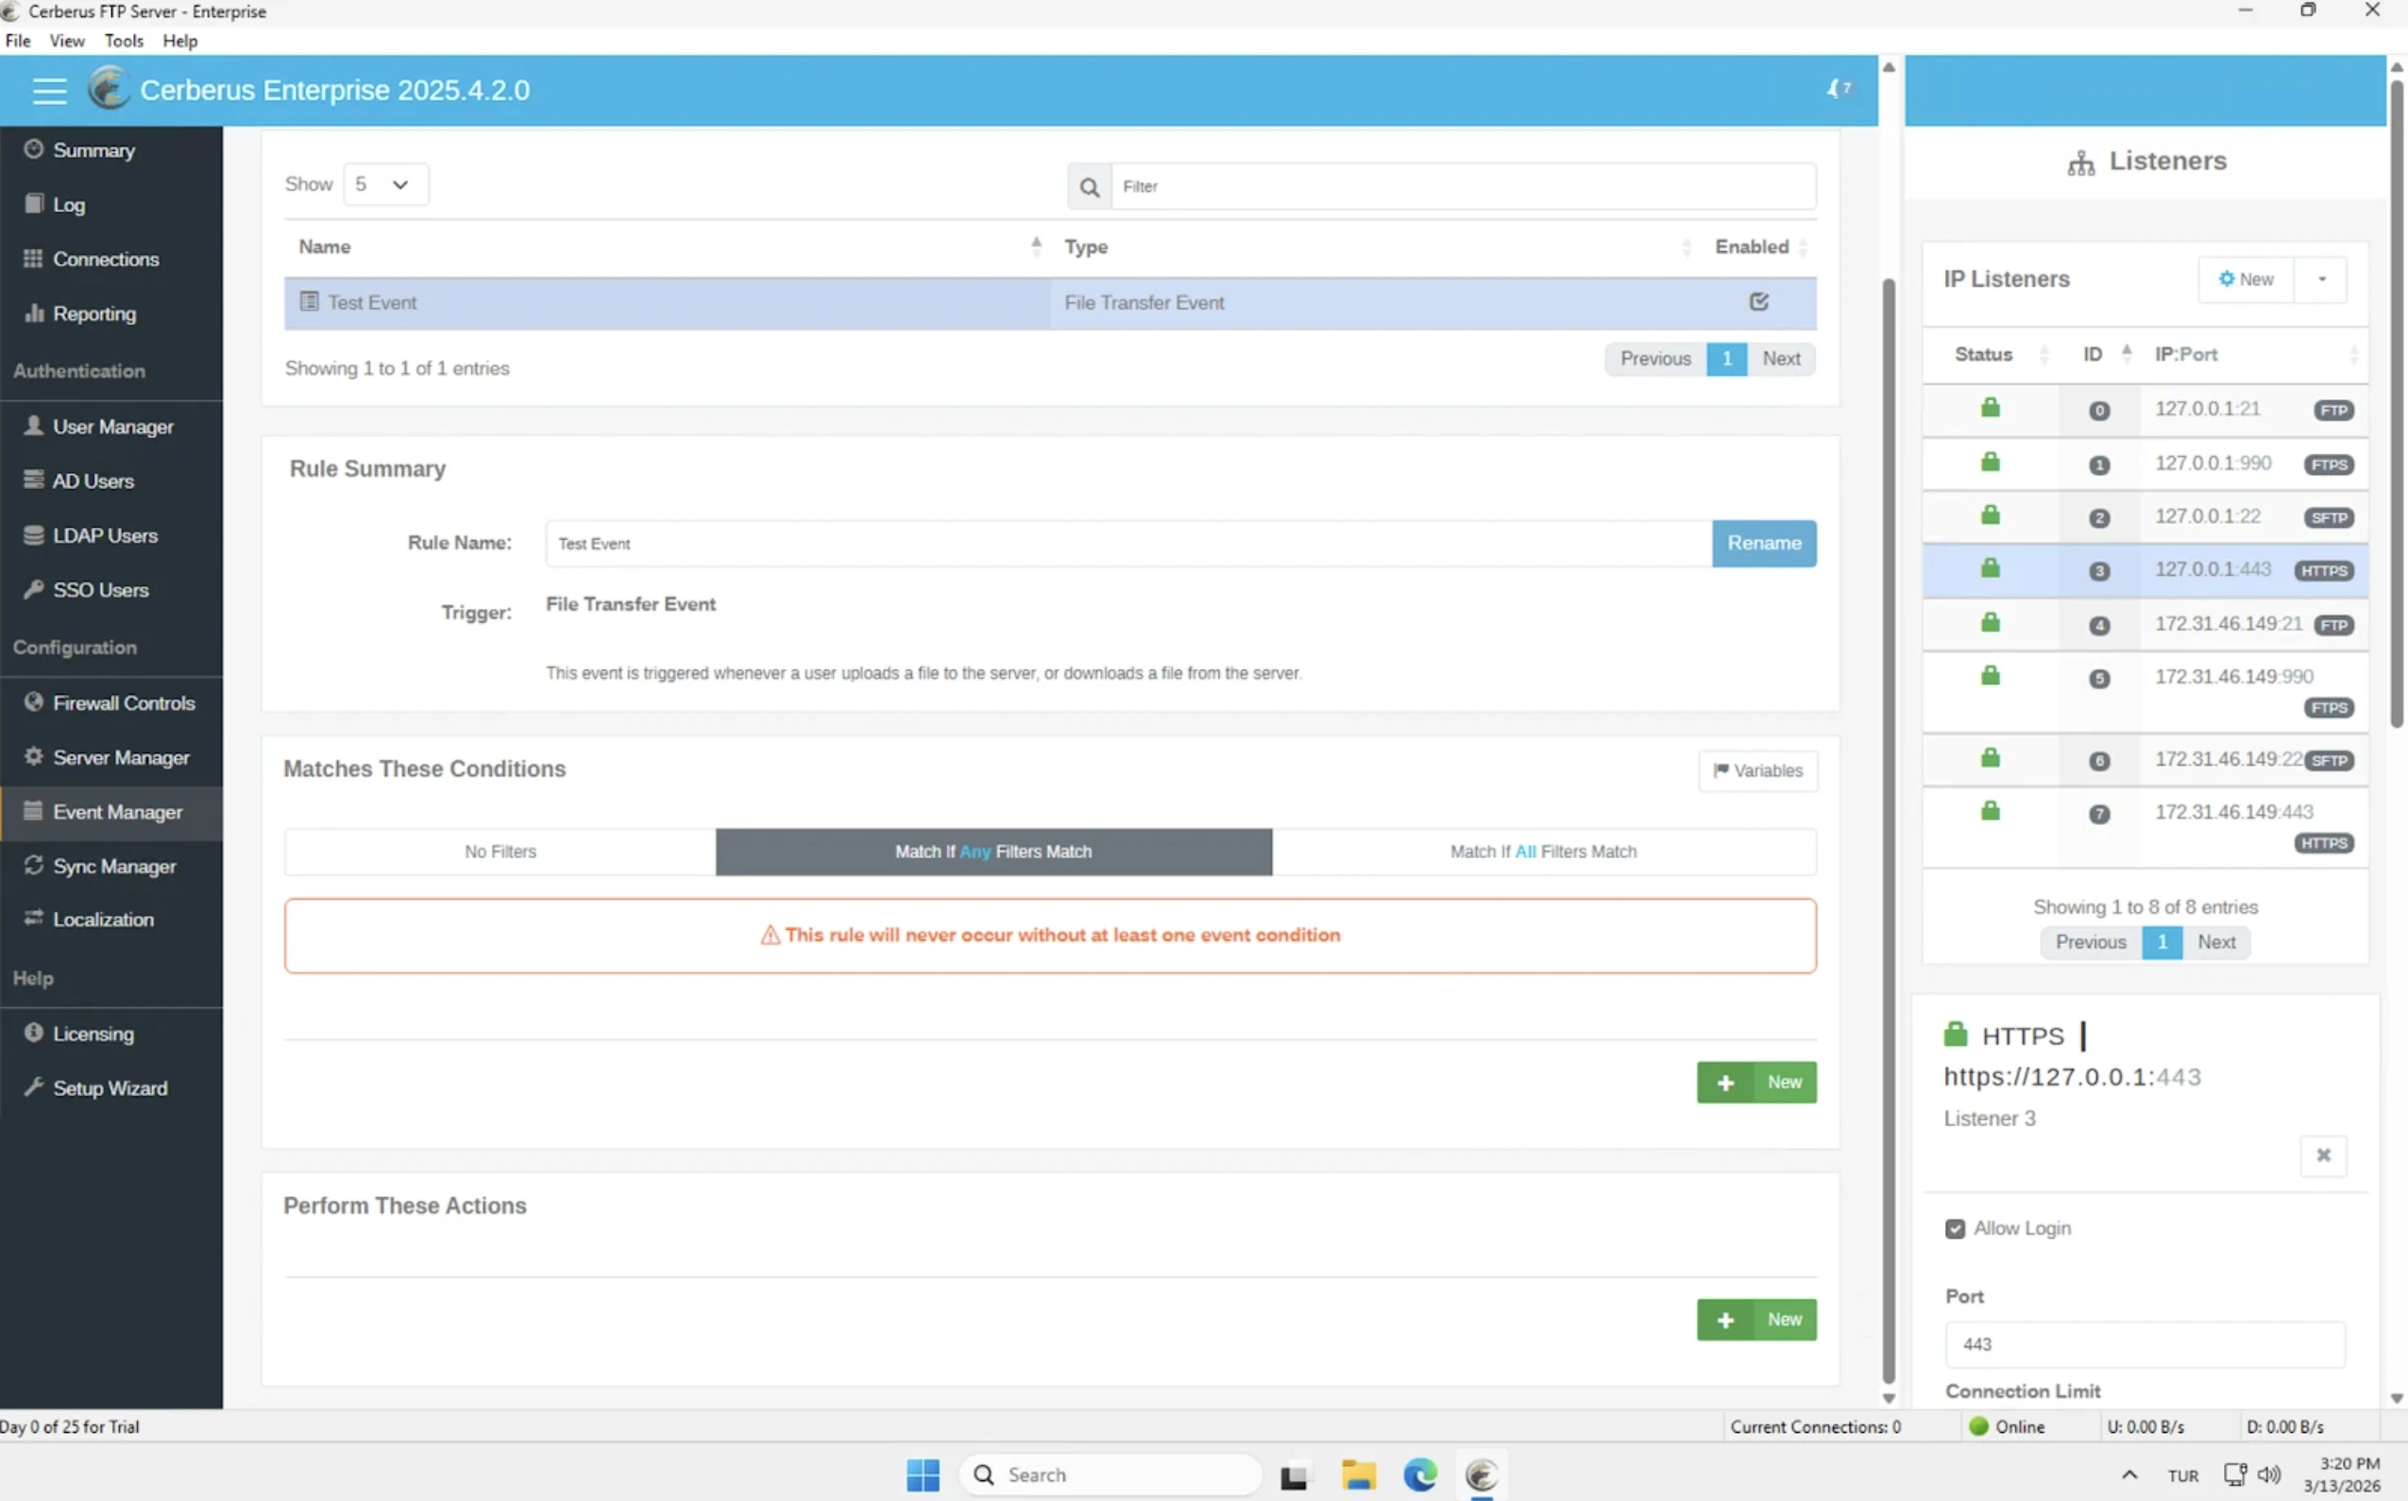This screenshot has width=2408, height=1501.
Task: Click the Windows Start button
Action: 923,1476
